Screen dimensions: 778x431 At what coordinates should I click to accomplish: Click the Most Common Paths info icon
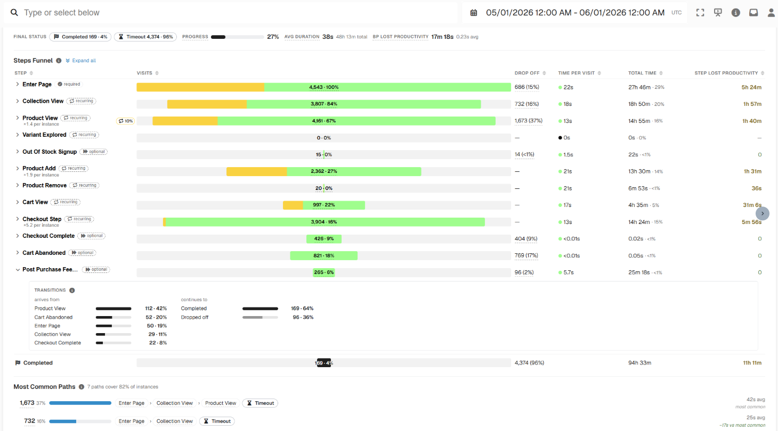(x=82, y=387)
